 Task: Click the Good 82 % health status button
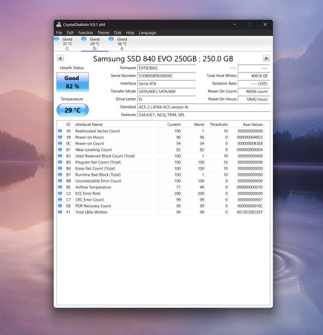click(73, 82)
